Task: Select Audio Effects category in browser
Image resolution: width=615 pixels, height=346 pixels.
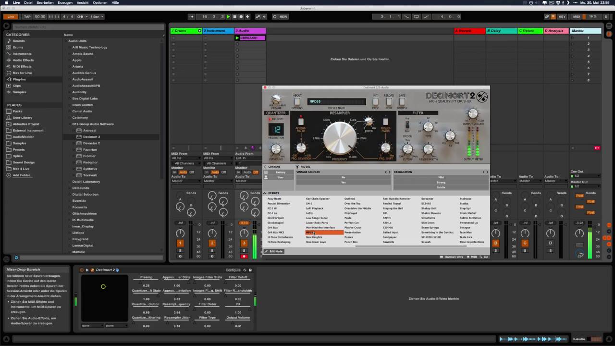Action: (x=23, y=60)
